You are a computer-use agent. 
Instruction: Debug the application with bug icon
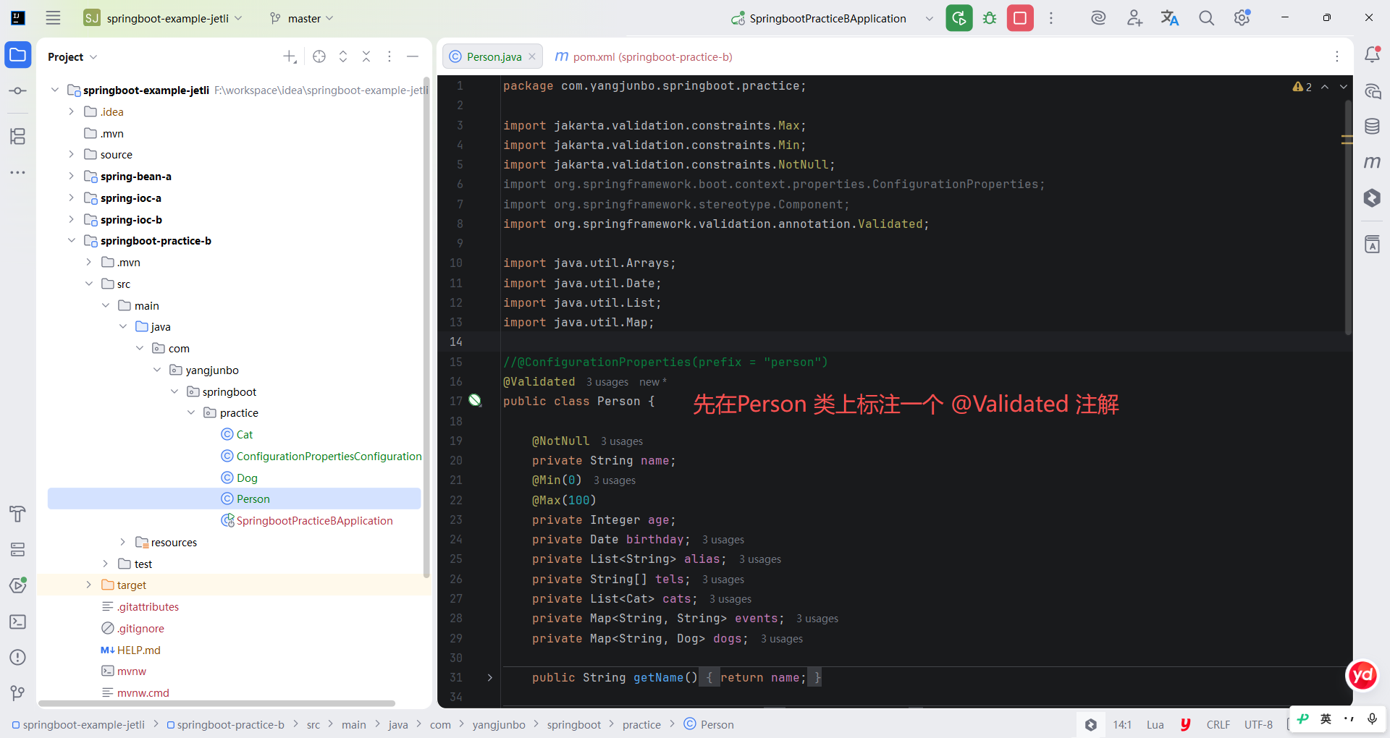(990, 18)
